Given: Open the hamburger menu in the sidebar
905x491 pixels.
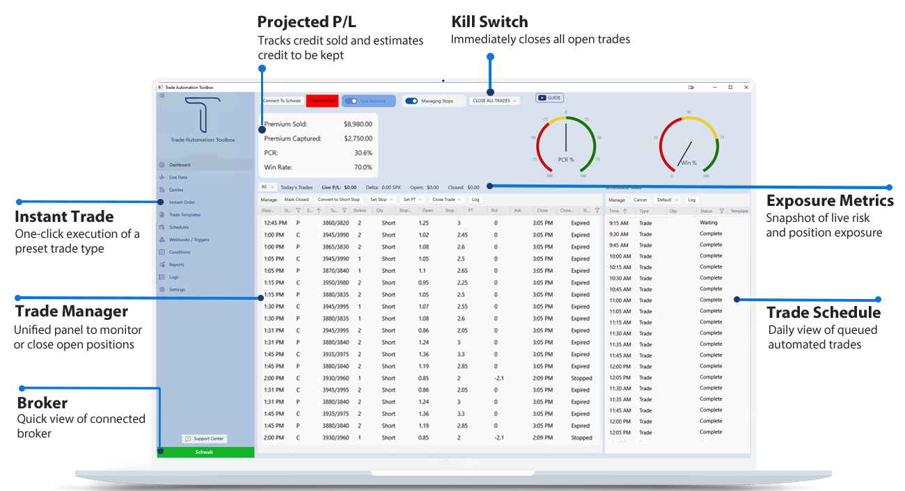Looking at the screenshot, I should [162, 96].
